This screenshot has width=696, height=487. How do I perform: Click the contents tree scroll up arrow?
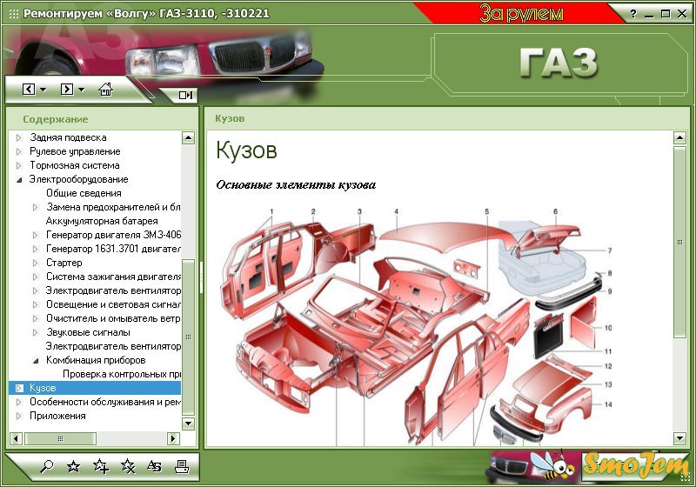point(188,137)
